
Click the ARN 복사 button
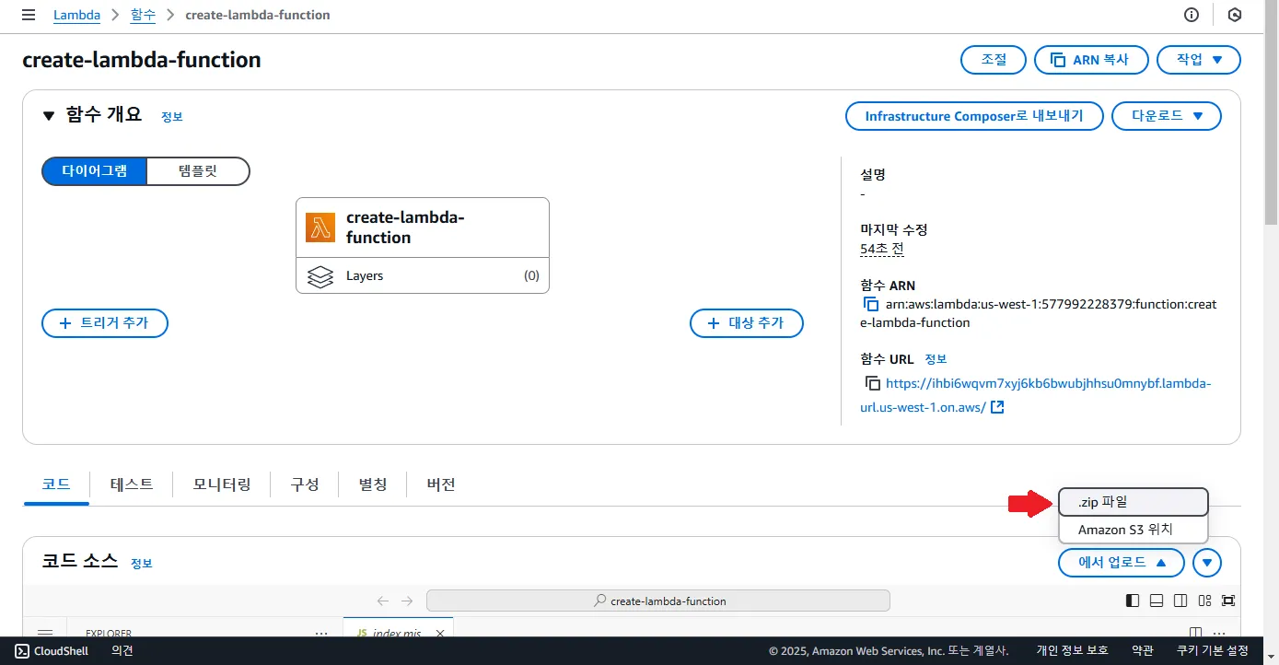tap(1091, 60)
